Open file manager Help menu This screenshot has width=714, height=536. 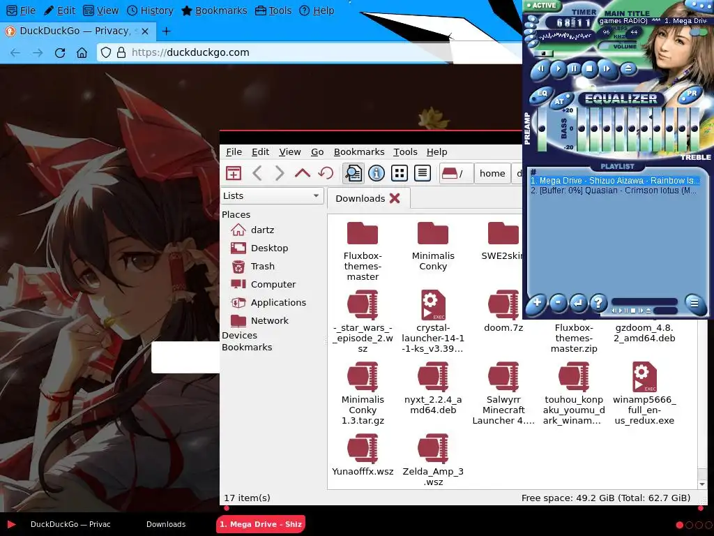pyautogui.click(x=436, y=151)
